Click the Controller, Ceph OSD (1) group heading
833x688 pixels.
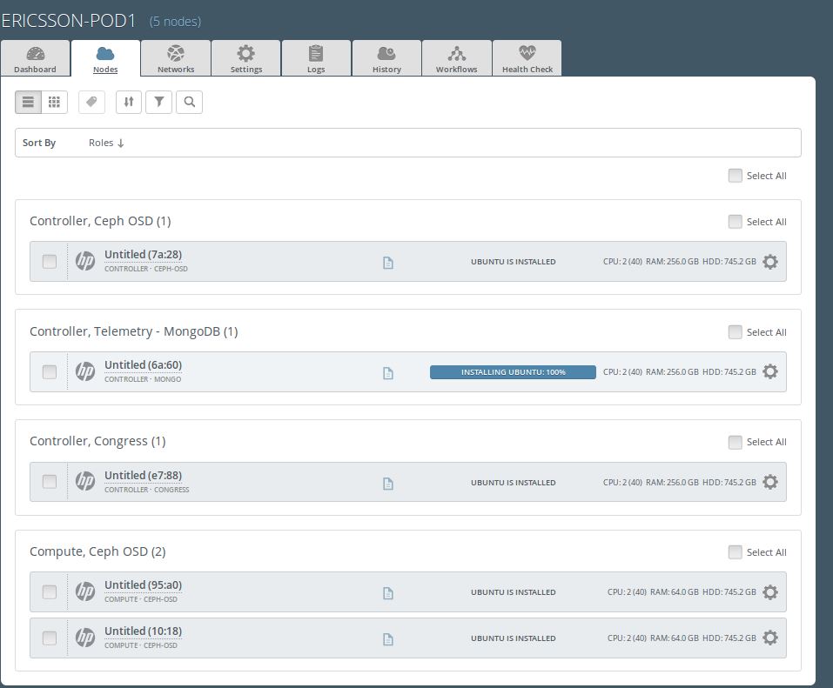pyautogui.click(x=100, y=222)
